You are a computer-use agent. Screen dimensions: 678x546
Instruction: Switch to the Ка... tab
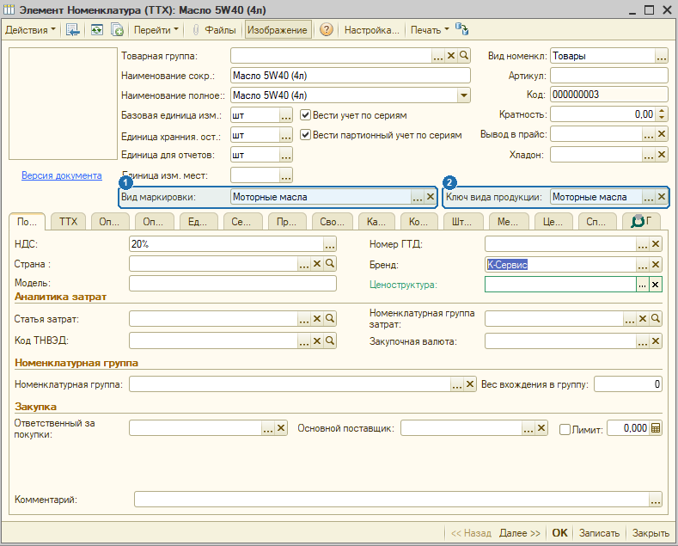click(x=376, y=222)
